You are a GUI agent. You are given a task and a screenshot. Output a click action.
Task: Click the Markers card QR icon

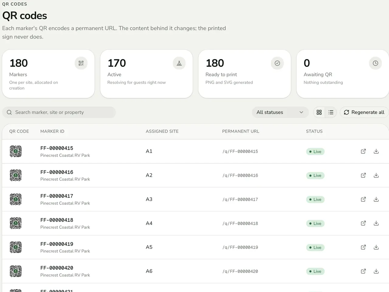81,63
